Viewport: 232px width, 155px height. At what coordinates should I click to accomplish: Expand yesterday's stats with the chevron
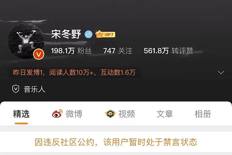221,72
